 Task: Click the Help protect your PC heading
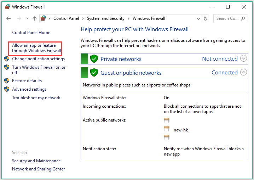135,29
